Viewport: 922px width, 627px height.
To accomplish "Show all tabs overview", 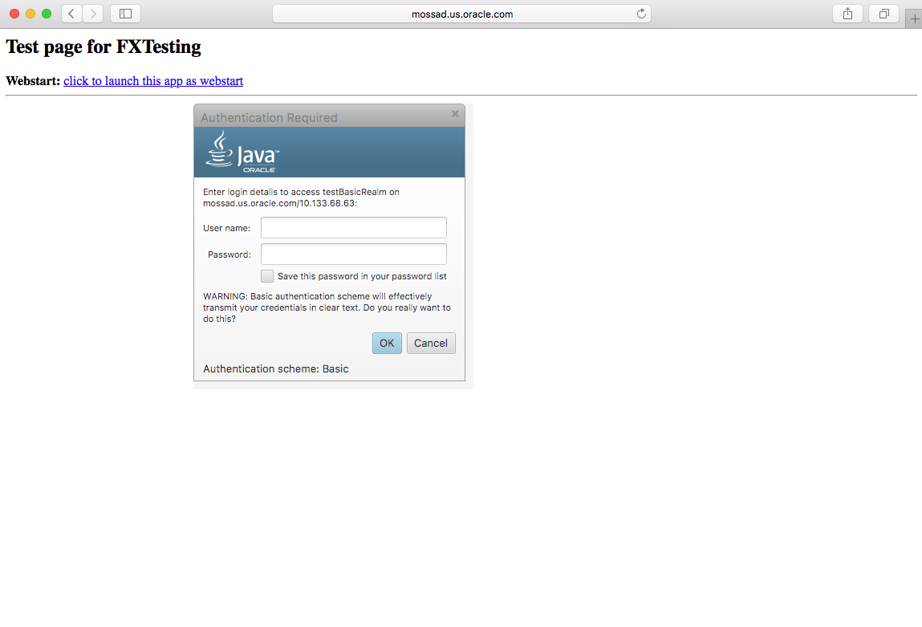I will (883, 14).
